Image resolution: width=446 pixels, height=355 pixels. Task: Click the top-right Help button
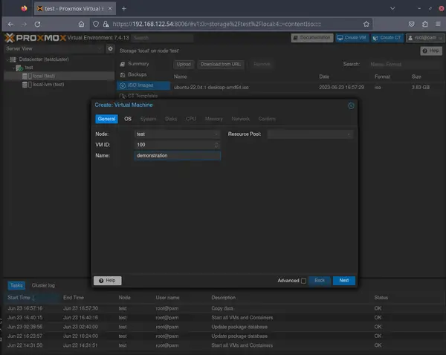coord(431,51)
